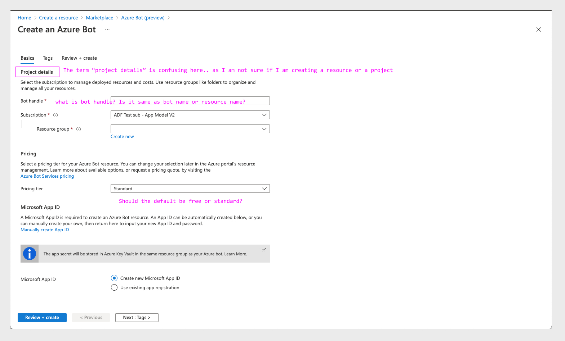This screenshot has width=565, height=341.
Task: Select Use existing app registration
Action: (x=114, y=287)
